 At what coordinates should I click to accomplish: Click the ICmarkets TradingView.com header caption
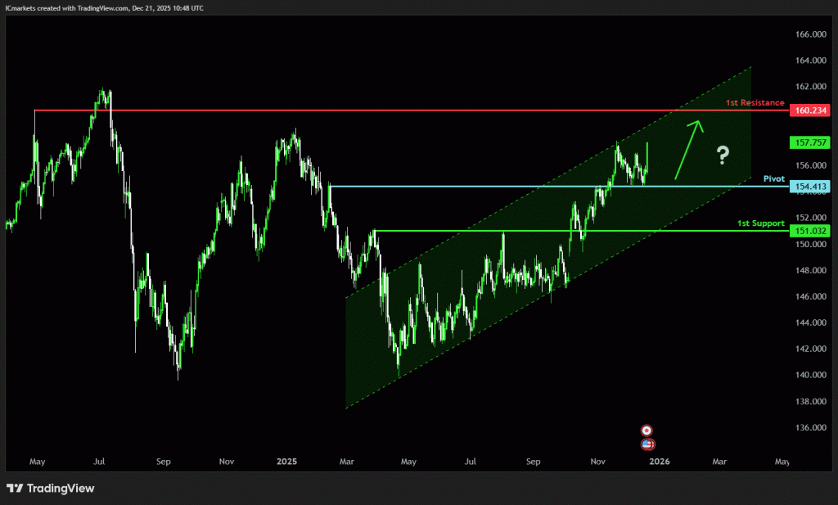[x=101, y=7]
